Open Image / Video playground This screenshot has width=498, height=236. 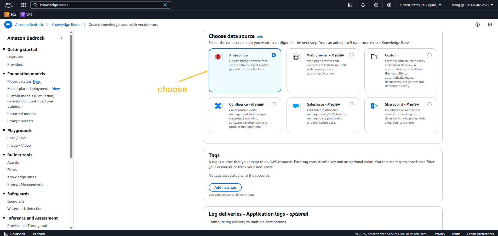pyautogui.click(x=19, y=145)
